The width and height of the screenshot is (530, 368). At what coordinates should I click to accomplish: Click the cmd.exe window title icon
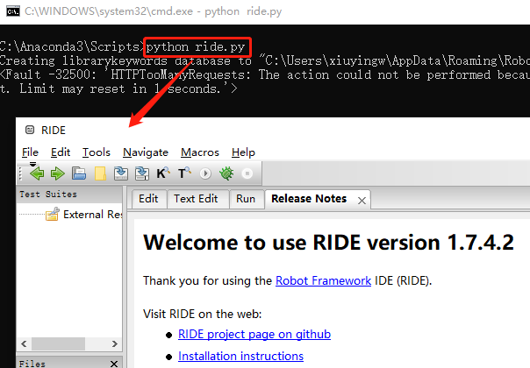click(x=13, y=11)
